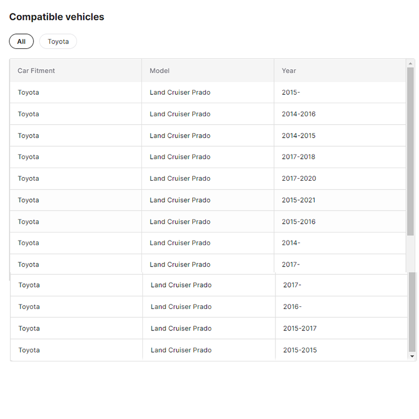
Task: Select the row with year 2015-
Action: [x=207, y=93]
